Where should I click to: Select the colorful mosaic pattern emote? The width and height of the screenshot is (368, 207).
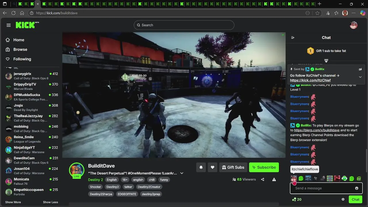coord(330,179)
